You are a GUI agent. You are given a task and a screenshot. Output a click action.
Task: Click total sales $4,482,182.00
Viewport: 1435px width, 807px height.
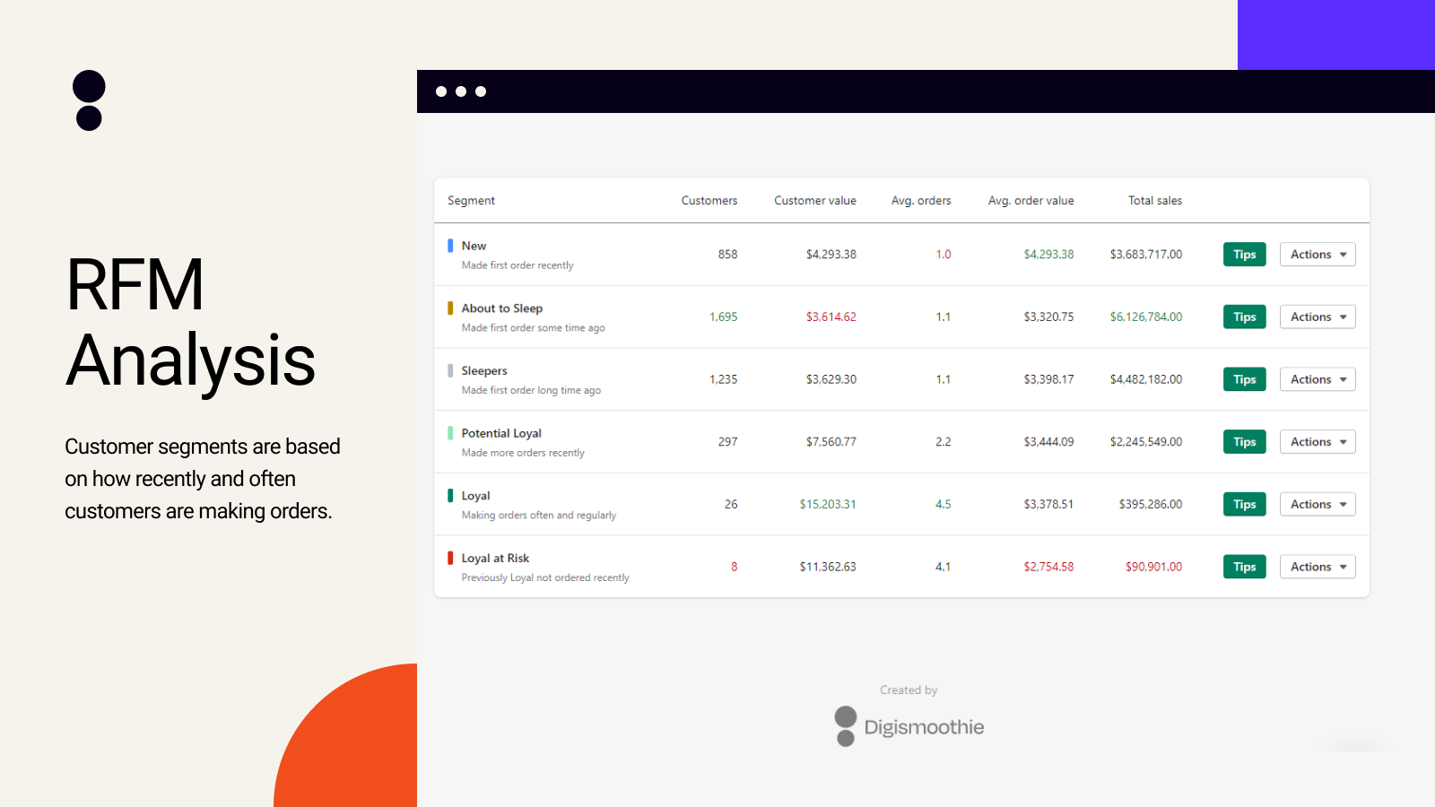[1146, 379]
